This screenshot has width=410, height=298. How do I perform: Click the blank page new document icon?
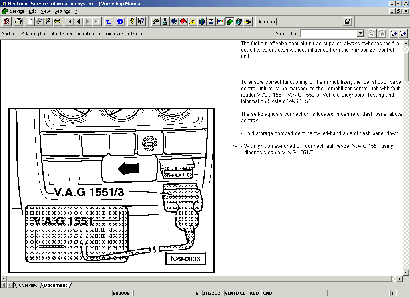[30, 22]
